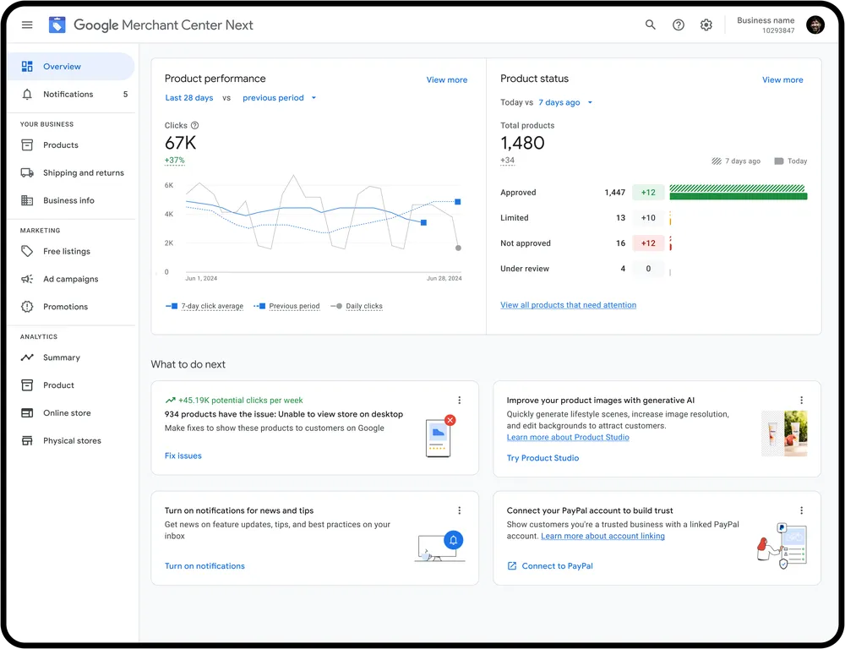Screen dimensions: 845x649
Task: Open the Last 28 days date selector
Action: (189, 98)
